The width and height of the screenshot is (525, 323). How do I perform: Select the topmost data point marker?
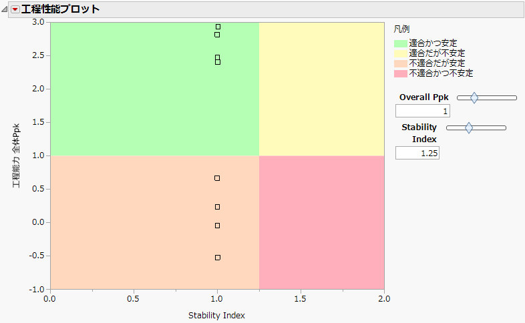218,27
